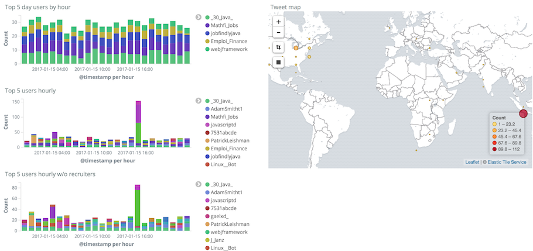Zoom in on the Tweet map
The image size is (533, 251).
(x=278, y=22)
